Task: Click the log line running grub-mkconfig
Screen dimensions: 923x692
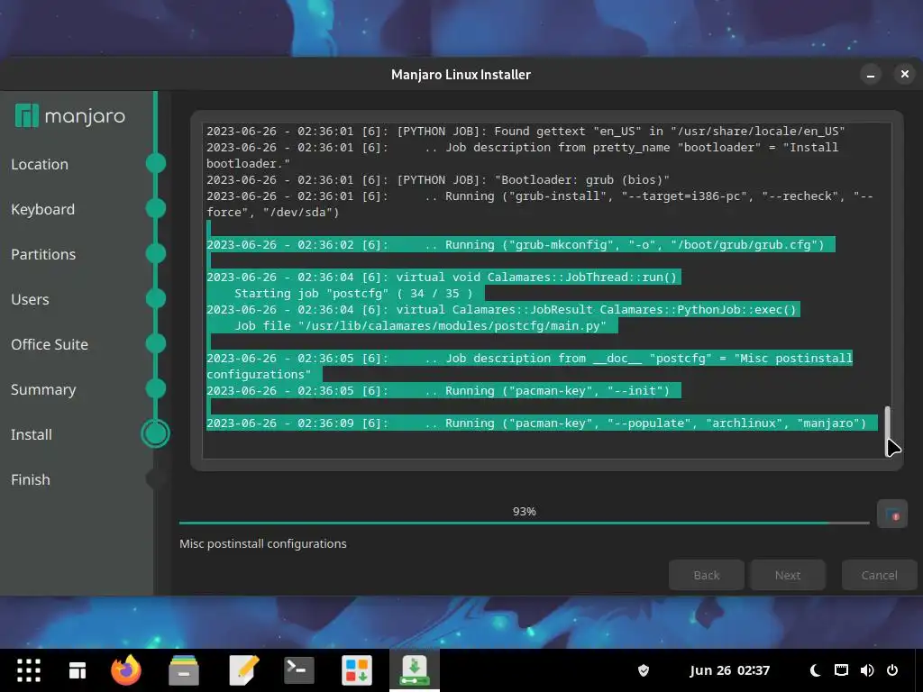Action: pos(520,244)
